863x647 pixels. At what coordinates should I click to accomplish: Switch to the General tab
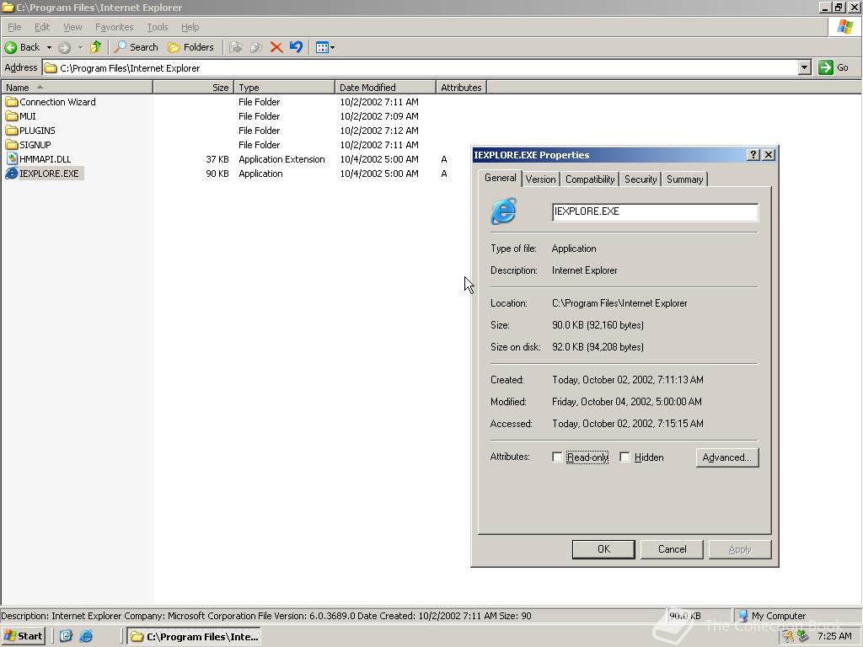point(501,178)
